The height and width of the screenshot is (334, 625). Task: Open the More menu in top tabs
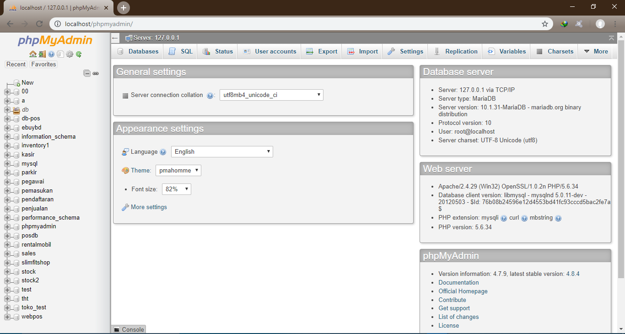(x=596, y=51)
